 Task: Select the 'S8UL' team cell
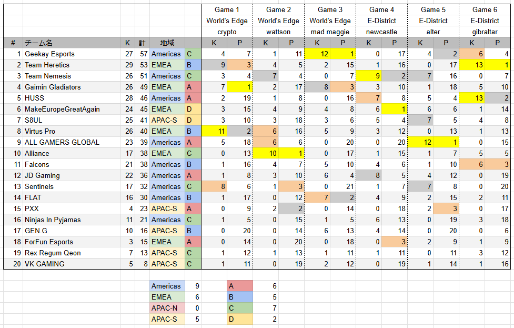72,120
